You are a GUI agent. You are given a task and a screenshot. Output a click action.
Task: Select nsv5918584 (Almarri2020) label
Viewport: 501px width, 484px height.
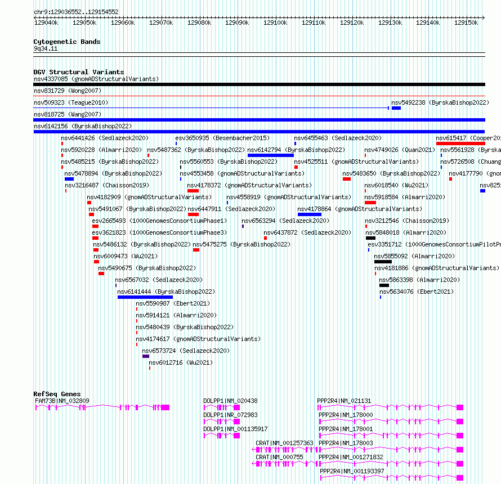pyautogui.click(x=405, y=197)
